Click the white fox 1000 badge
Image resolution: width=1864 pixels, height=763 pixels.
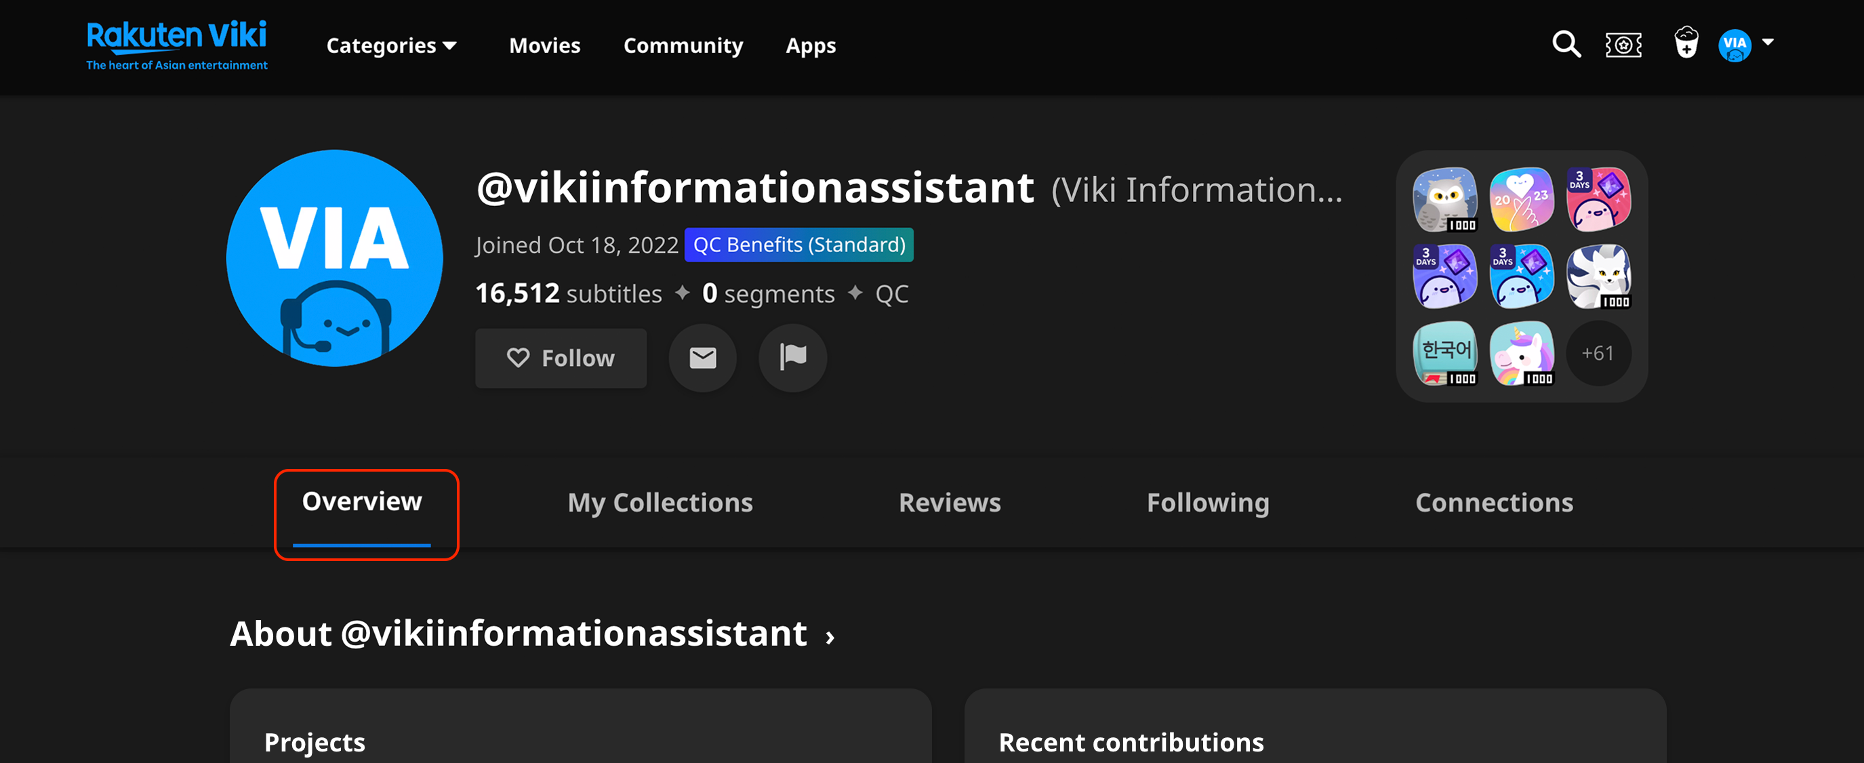coord(1598,276)
